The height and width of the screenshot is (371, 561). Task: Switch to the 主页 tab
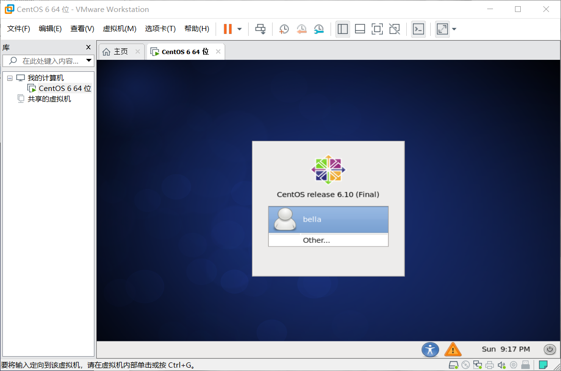pos(121,52)
